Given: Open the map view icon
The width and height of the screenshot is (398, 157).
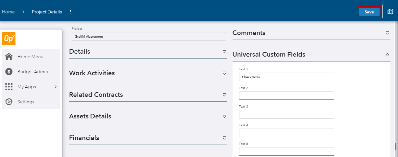Looking at the screenshot, I should pyautogui.click(x=390, y=12).
